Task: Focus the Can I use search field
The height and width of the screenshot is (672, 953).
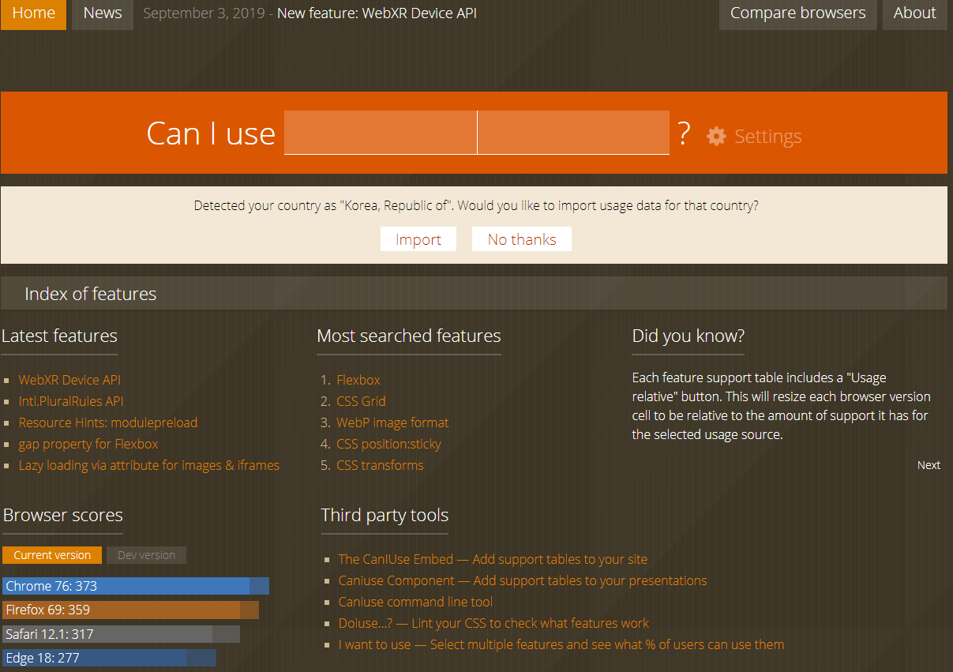Action: pos(477,133)
